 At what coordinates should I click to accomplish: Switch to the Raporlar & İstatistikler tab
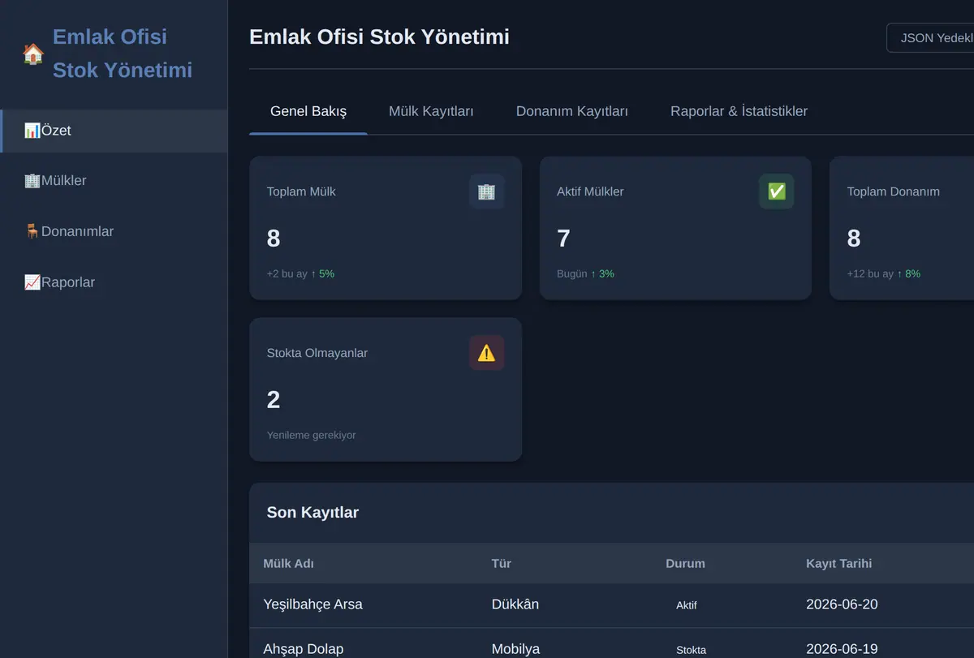tap(739, 111)
